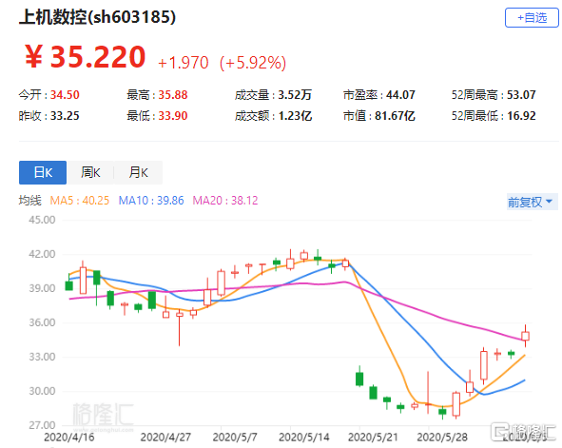Click the 均线 label
The height and width of the screenshot is (448, 562).
tap(30, 201)
